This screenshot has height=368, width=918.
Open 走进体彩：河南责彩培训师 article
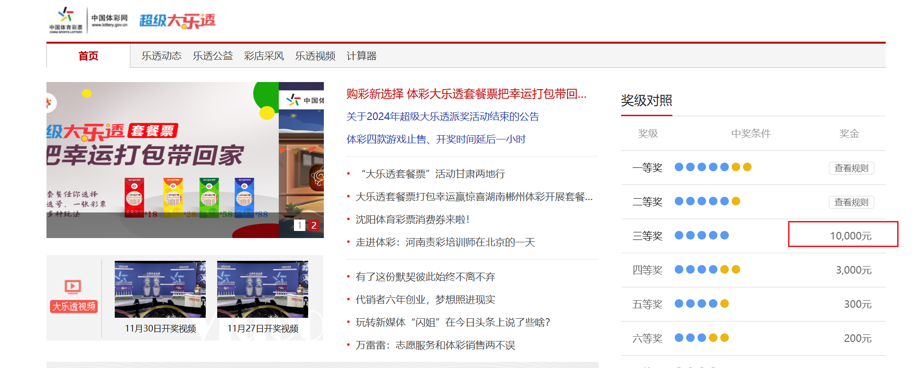pyautogui.click(x=445, y=242)
